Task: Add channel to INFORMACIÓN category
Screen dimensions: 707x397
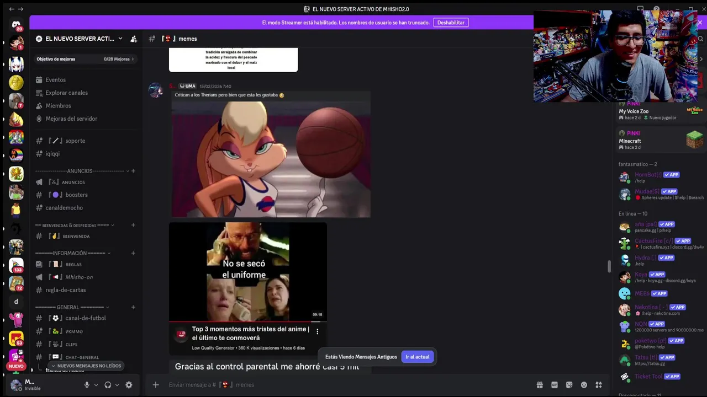Action: (133, 253)
